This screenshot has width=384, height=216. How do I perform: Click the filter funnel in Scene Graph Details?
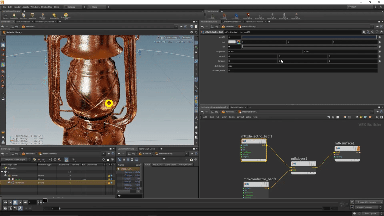[x=164, y=159]
